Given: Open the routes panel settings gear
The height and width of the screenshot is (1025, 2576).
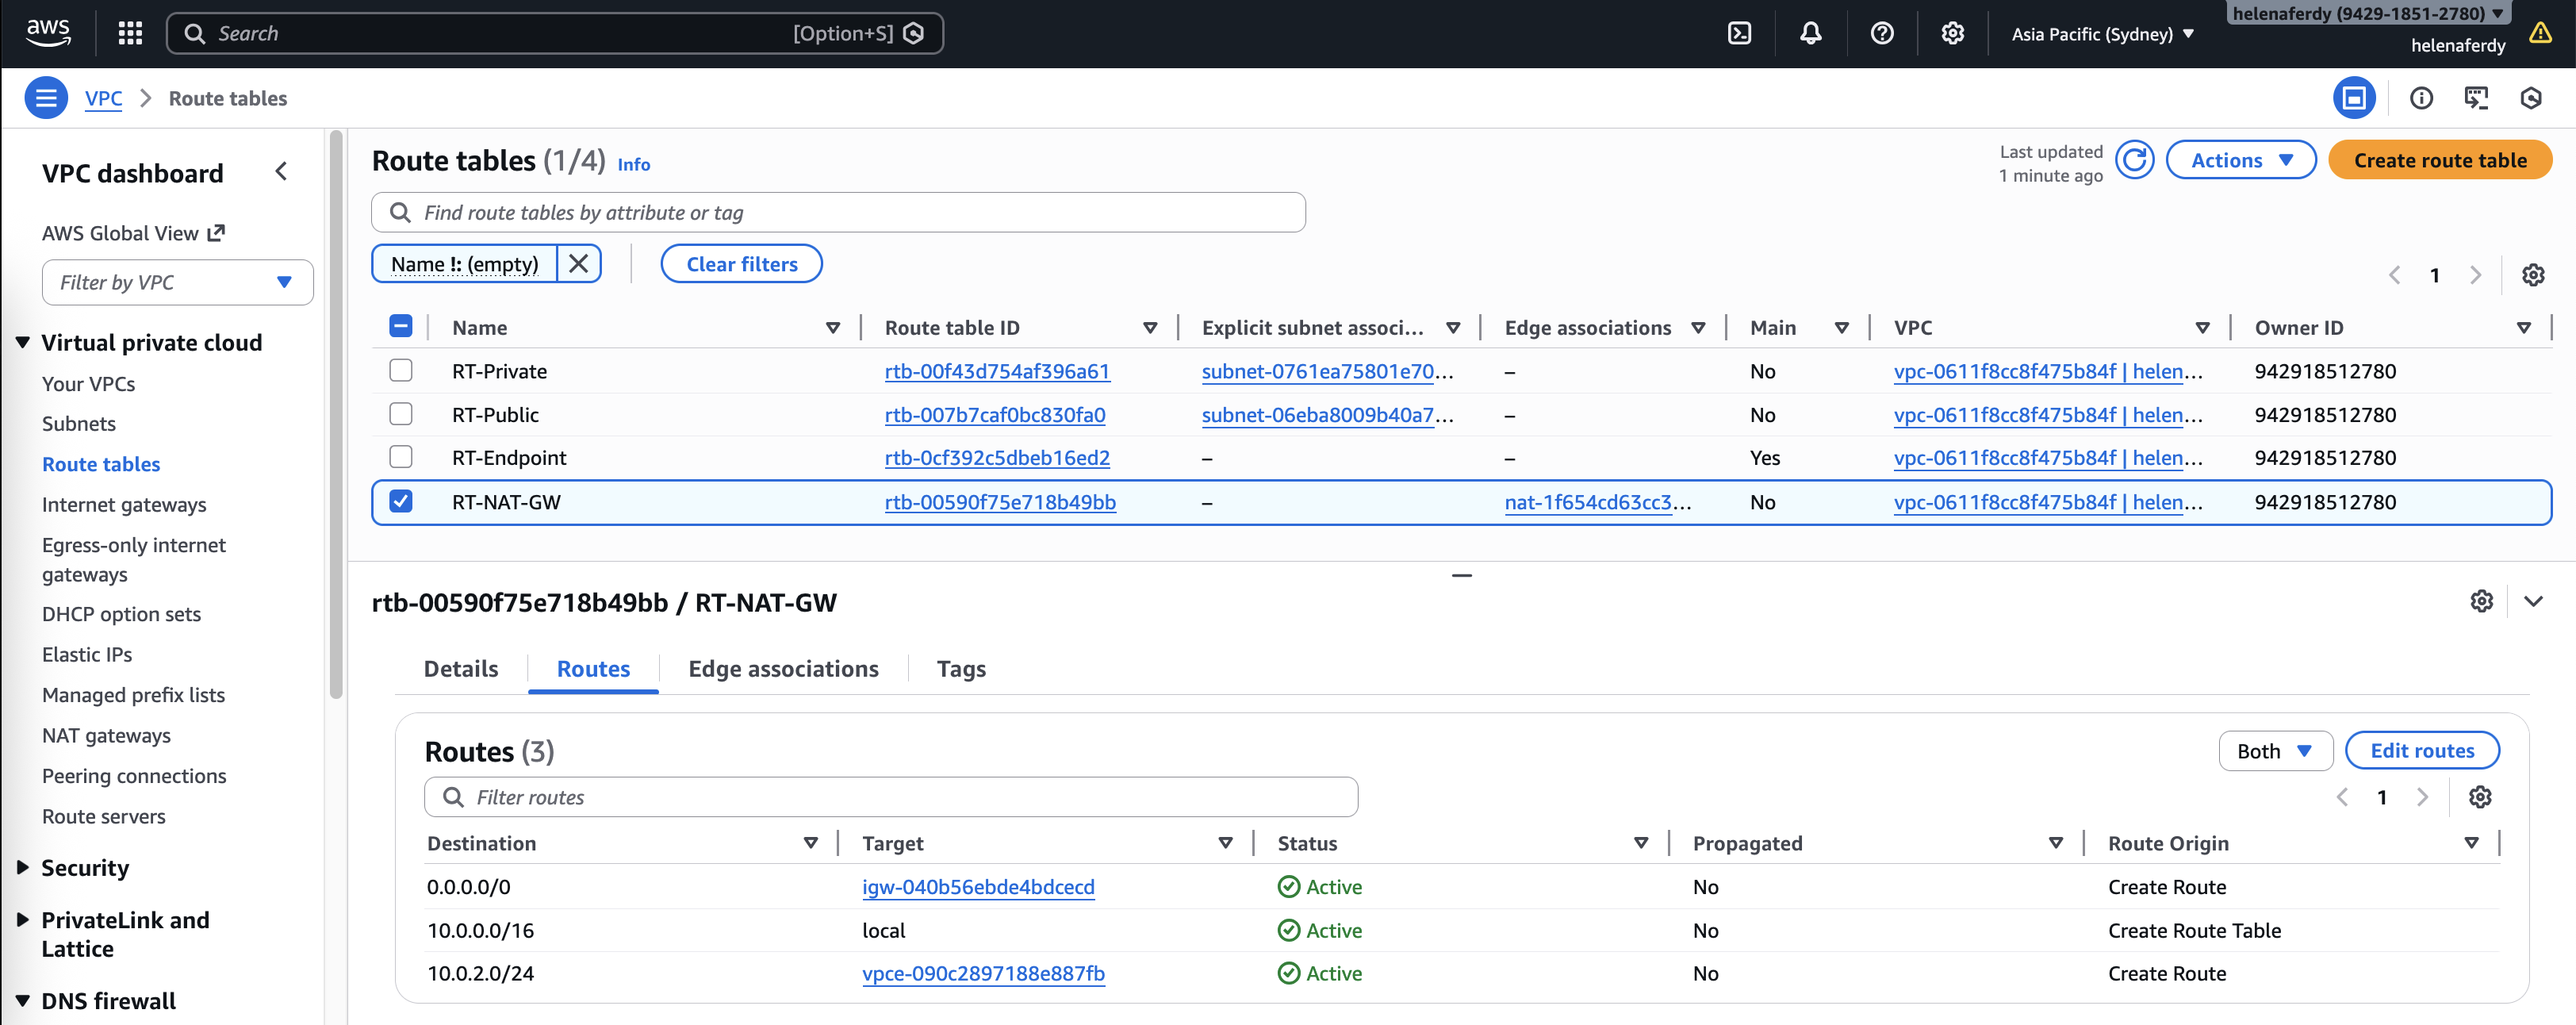Looking at the screenshot, I should point(2479,797).
